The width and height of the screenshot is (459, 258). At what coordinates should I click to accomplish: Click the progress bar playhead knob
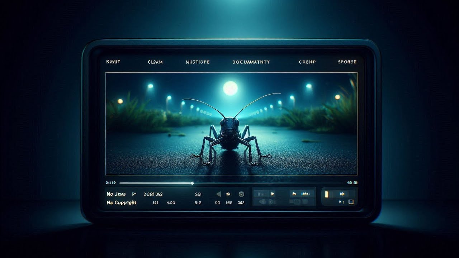tap(192, 183)
